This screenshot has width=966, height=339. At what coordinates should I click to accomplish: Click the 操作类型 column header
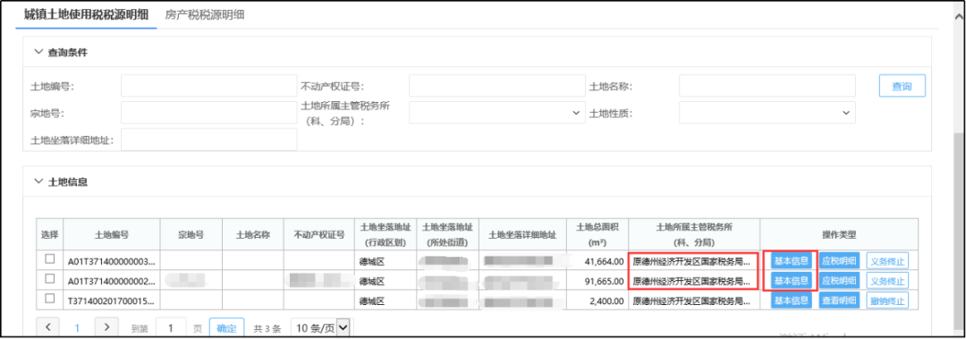[x=839, y=235]
